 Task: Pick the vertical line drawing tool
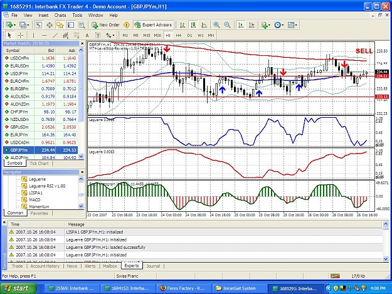[33, 35]
